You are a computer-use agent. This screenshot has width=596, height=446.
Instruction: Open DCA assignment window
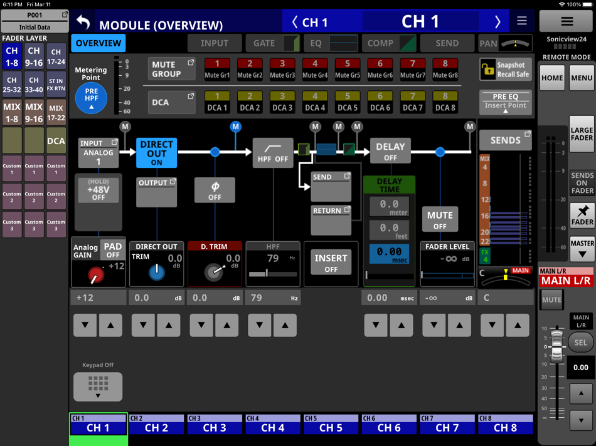(172, 102)
